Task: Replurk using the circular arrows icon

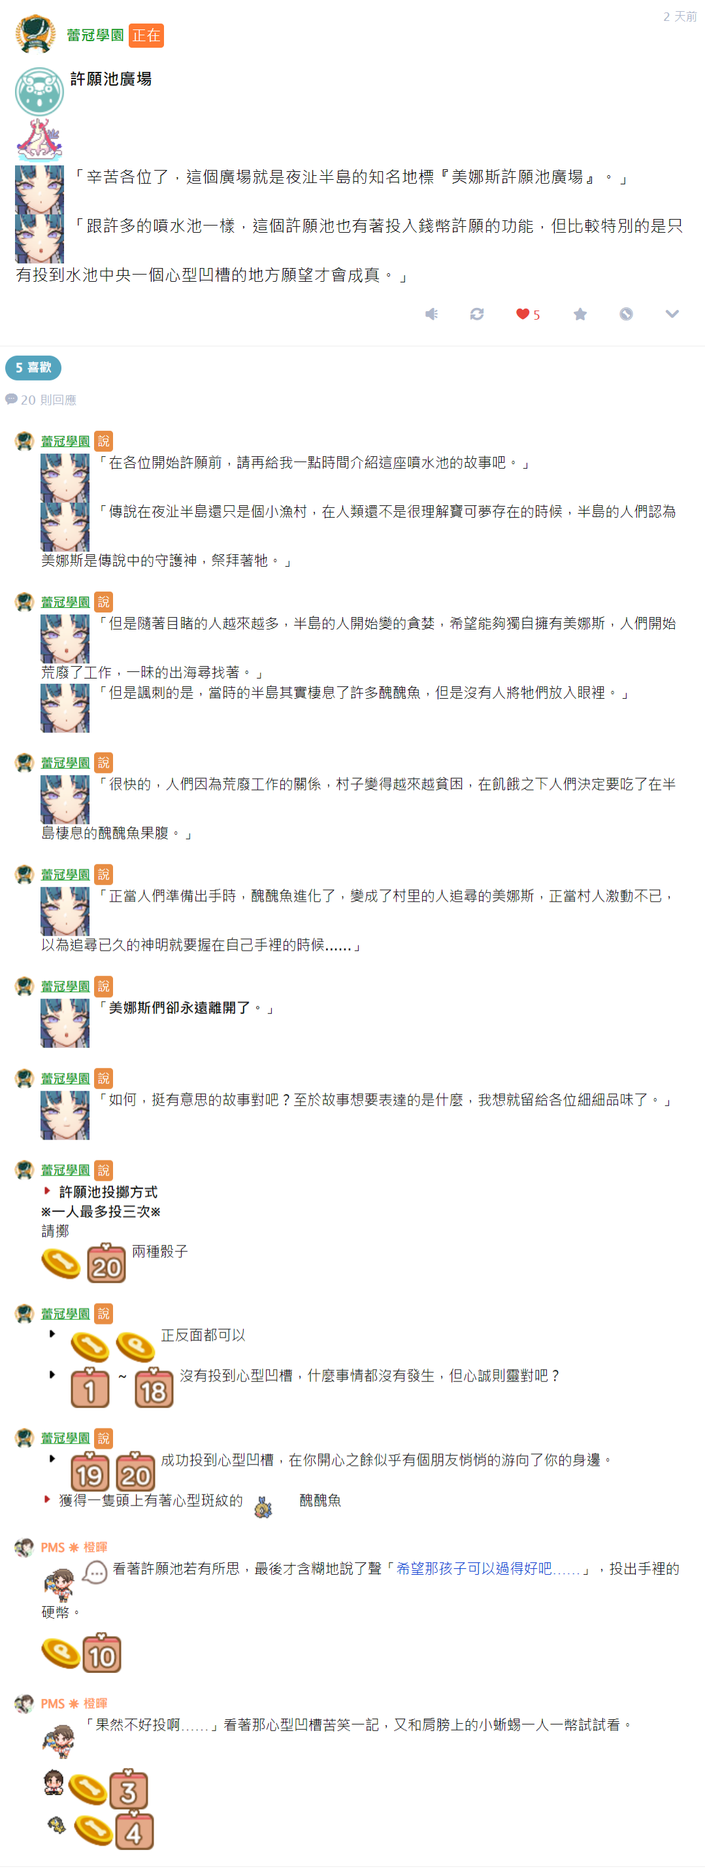Action: point(476,313)
